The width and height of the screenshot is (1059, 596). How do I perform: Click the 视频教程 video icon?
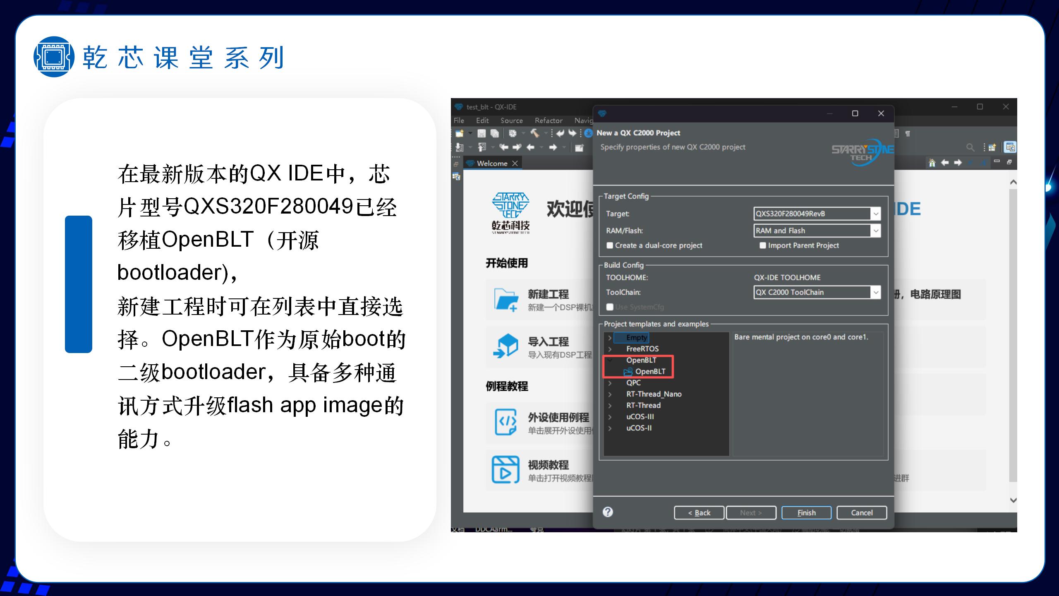tap(505, 470)
